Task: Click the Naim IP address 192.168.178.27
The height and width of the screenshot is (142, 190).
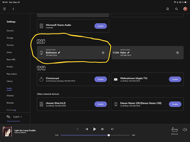Action: [126, 55]
